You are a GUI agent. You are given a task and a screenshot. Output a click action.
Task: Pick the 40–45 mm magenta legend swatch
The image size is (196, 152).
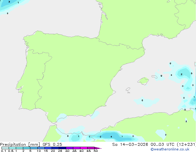[x=84, y=148]
